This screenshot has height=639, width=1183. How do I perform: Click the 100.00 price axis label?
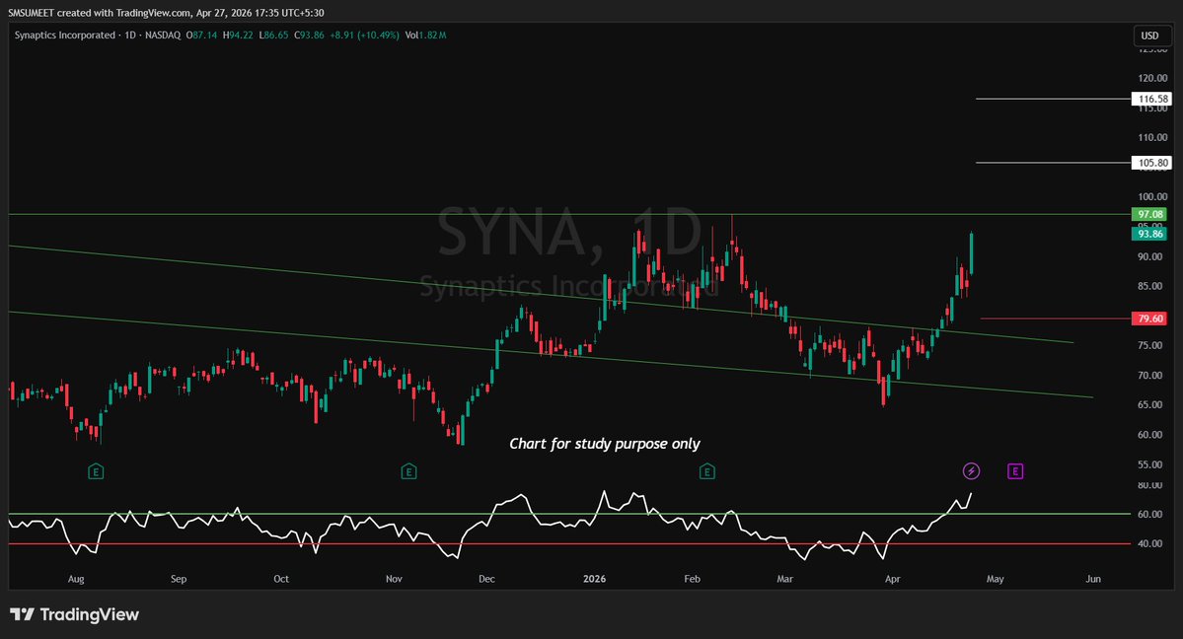(x=1152, y=197)
